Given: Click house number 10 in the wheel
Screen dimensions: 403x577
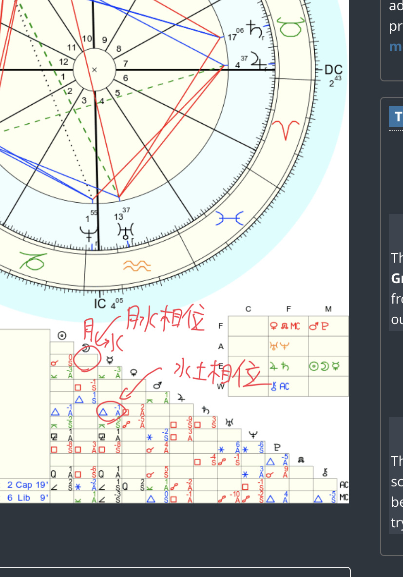Looking at the screenshot, I should tap(87, 38).
